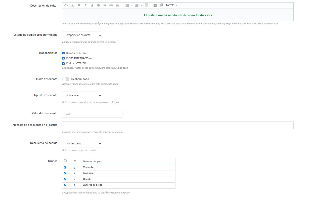
Task: Insert a hyperlink using link icon
Action: click(111, 5)
